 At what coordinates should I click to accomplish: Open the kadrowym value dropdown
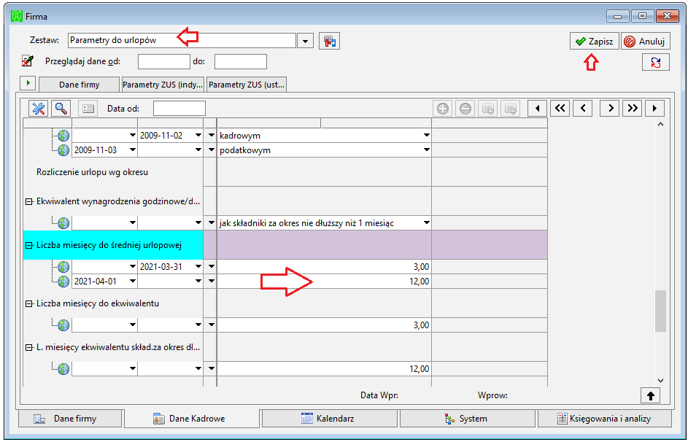[427, 136]
